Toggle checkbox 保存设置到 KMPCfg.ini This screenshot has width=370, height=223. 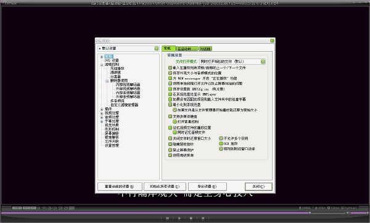coord(170,89)
